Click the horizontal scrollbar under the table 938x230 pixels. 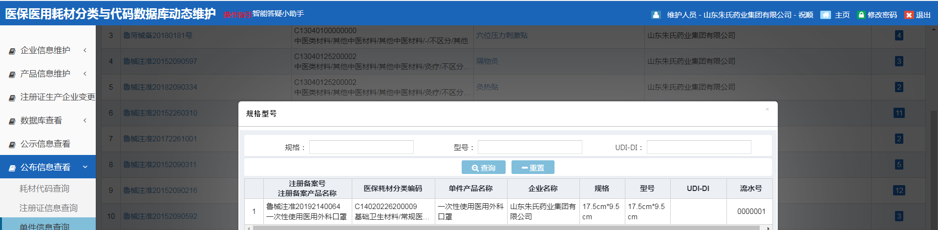[506, 228]
